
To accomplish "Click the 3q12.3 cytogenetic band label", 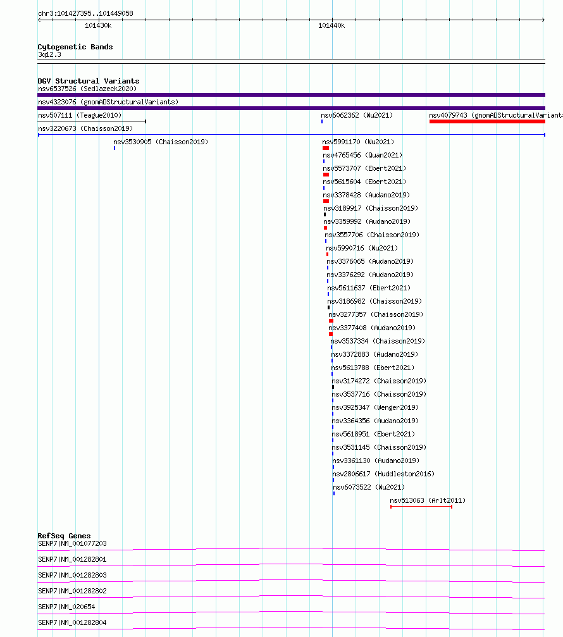I will click(x=49, y=55).
